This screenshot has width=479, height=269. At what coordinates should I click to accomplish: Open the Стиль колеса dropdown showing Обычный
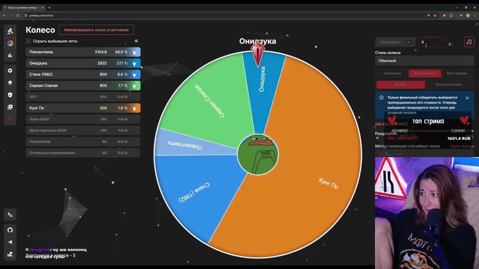(424, 61)
